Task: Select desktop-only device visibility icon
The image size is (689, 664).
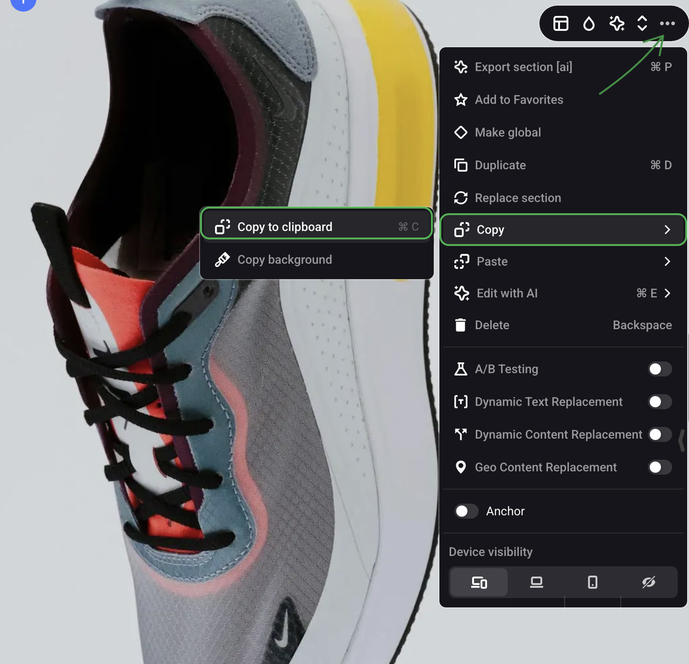Action: [x=536, y=582]
